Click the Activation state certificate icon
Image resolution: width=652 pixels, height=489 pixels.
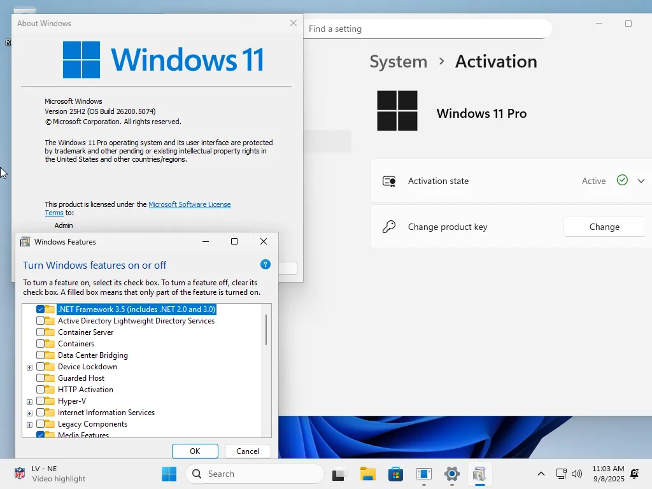coord(389,181)
